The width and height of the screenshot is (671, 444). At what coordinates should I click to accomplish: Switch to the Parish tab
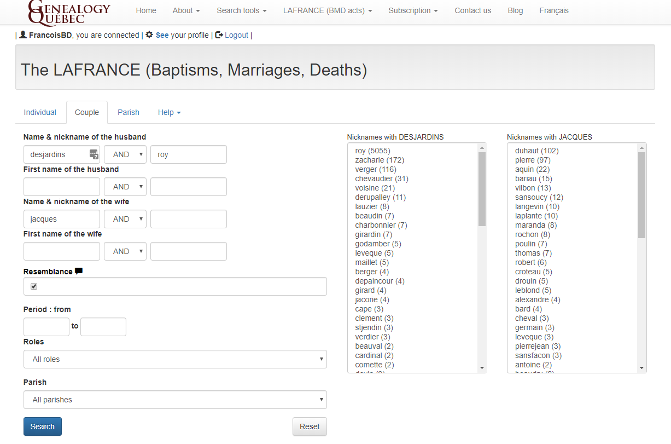[x=129, y=112]
